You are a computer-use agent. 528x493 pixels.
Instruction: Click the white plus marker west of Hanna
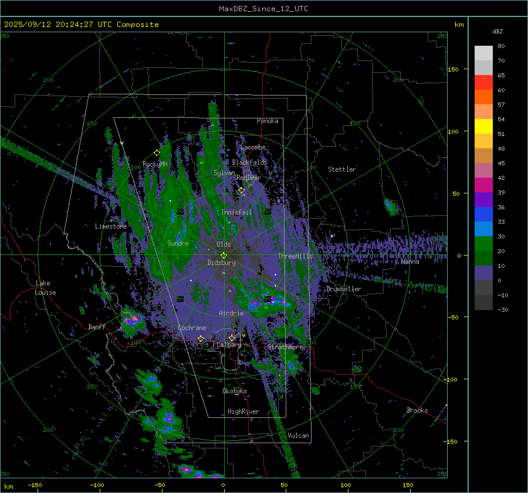[x=332, y=236]
